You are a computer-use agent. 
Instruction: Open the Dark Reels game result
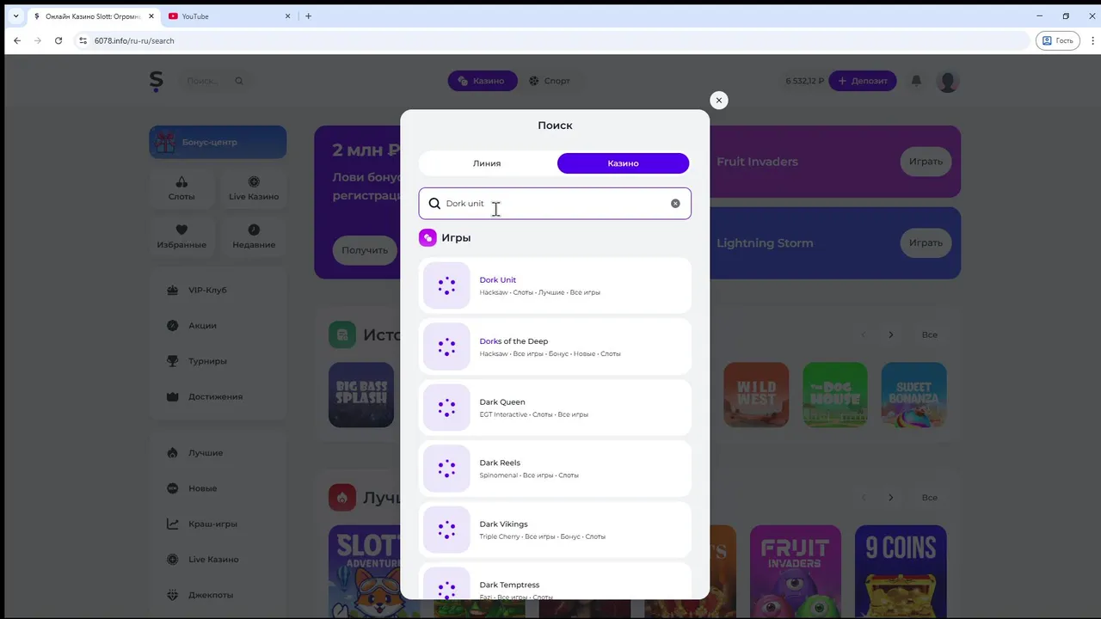click(555, 469)
